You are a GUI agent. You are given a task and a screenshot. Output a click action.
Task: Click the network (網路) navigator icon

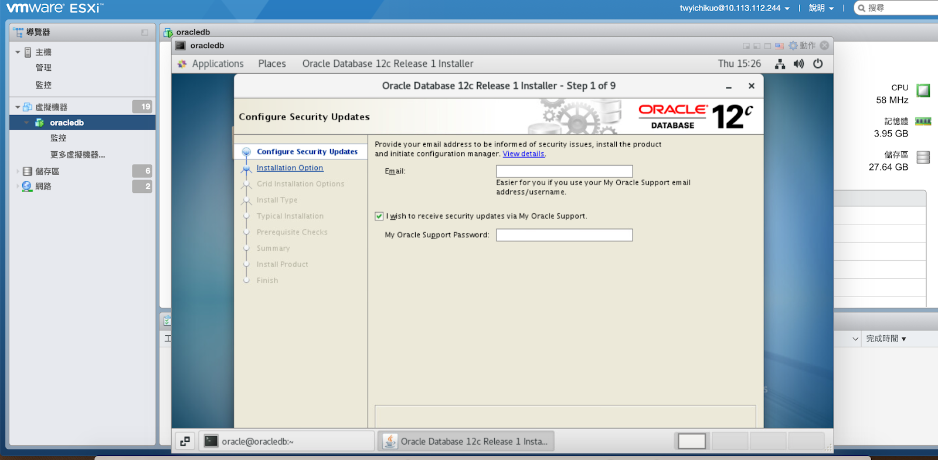coord(27,186)
